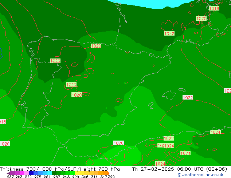The height and width of the screenshot is (178, 231).
Task: Click the legend value 305
Action: coord(85,177)
